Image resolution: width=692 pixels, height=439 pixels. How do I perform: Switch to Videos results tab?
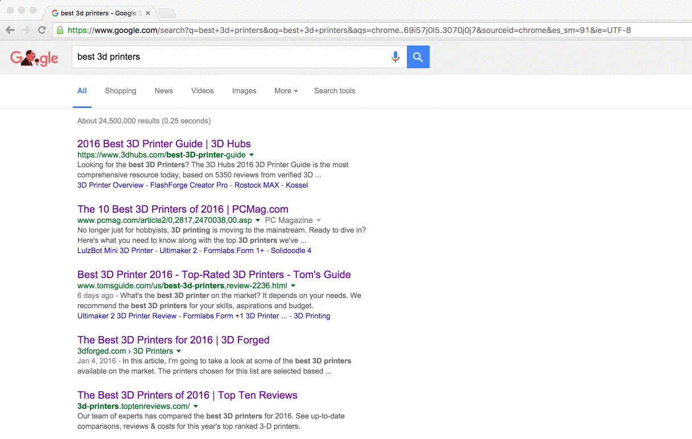pyautogui.click(x=203, y=91)
